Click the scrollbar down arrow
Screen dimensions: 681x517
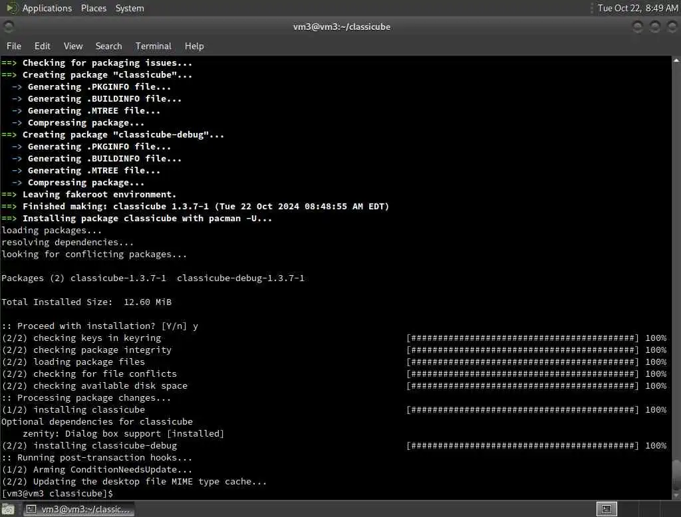click(x=676, y=495)
